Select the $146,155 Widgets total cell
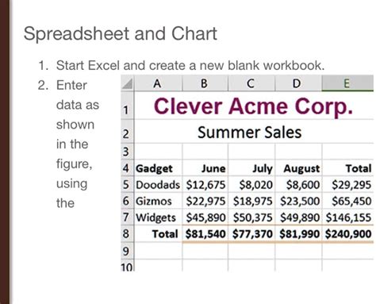Image resolution: width=376 pixels, height=304 pixels. click(x=347, y=217)
